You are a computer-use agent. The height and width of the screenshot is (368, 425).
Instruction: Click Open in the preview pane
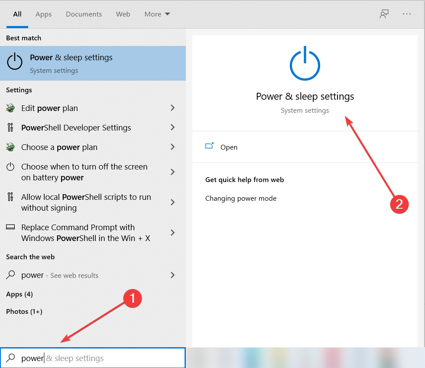click(x=305, y=147)
